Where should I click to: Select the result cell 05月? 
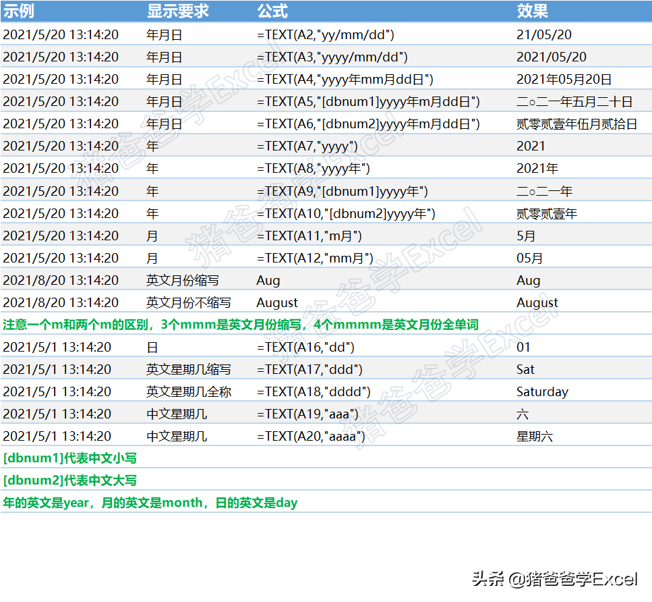click(x=529, y=258)
